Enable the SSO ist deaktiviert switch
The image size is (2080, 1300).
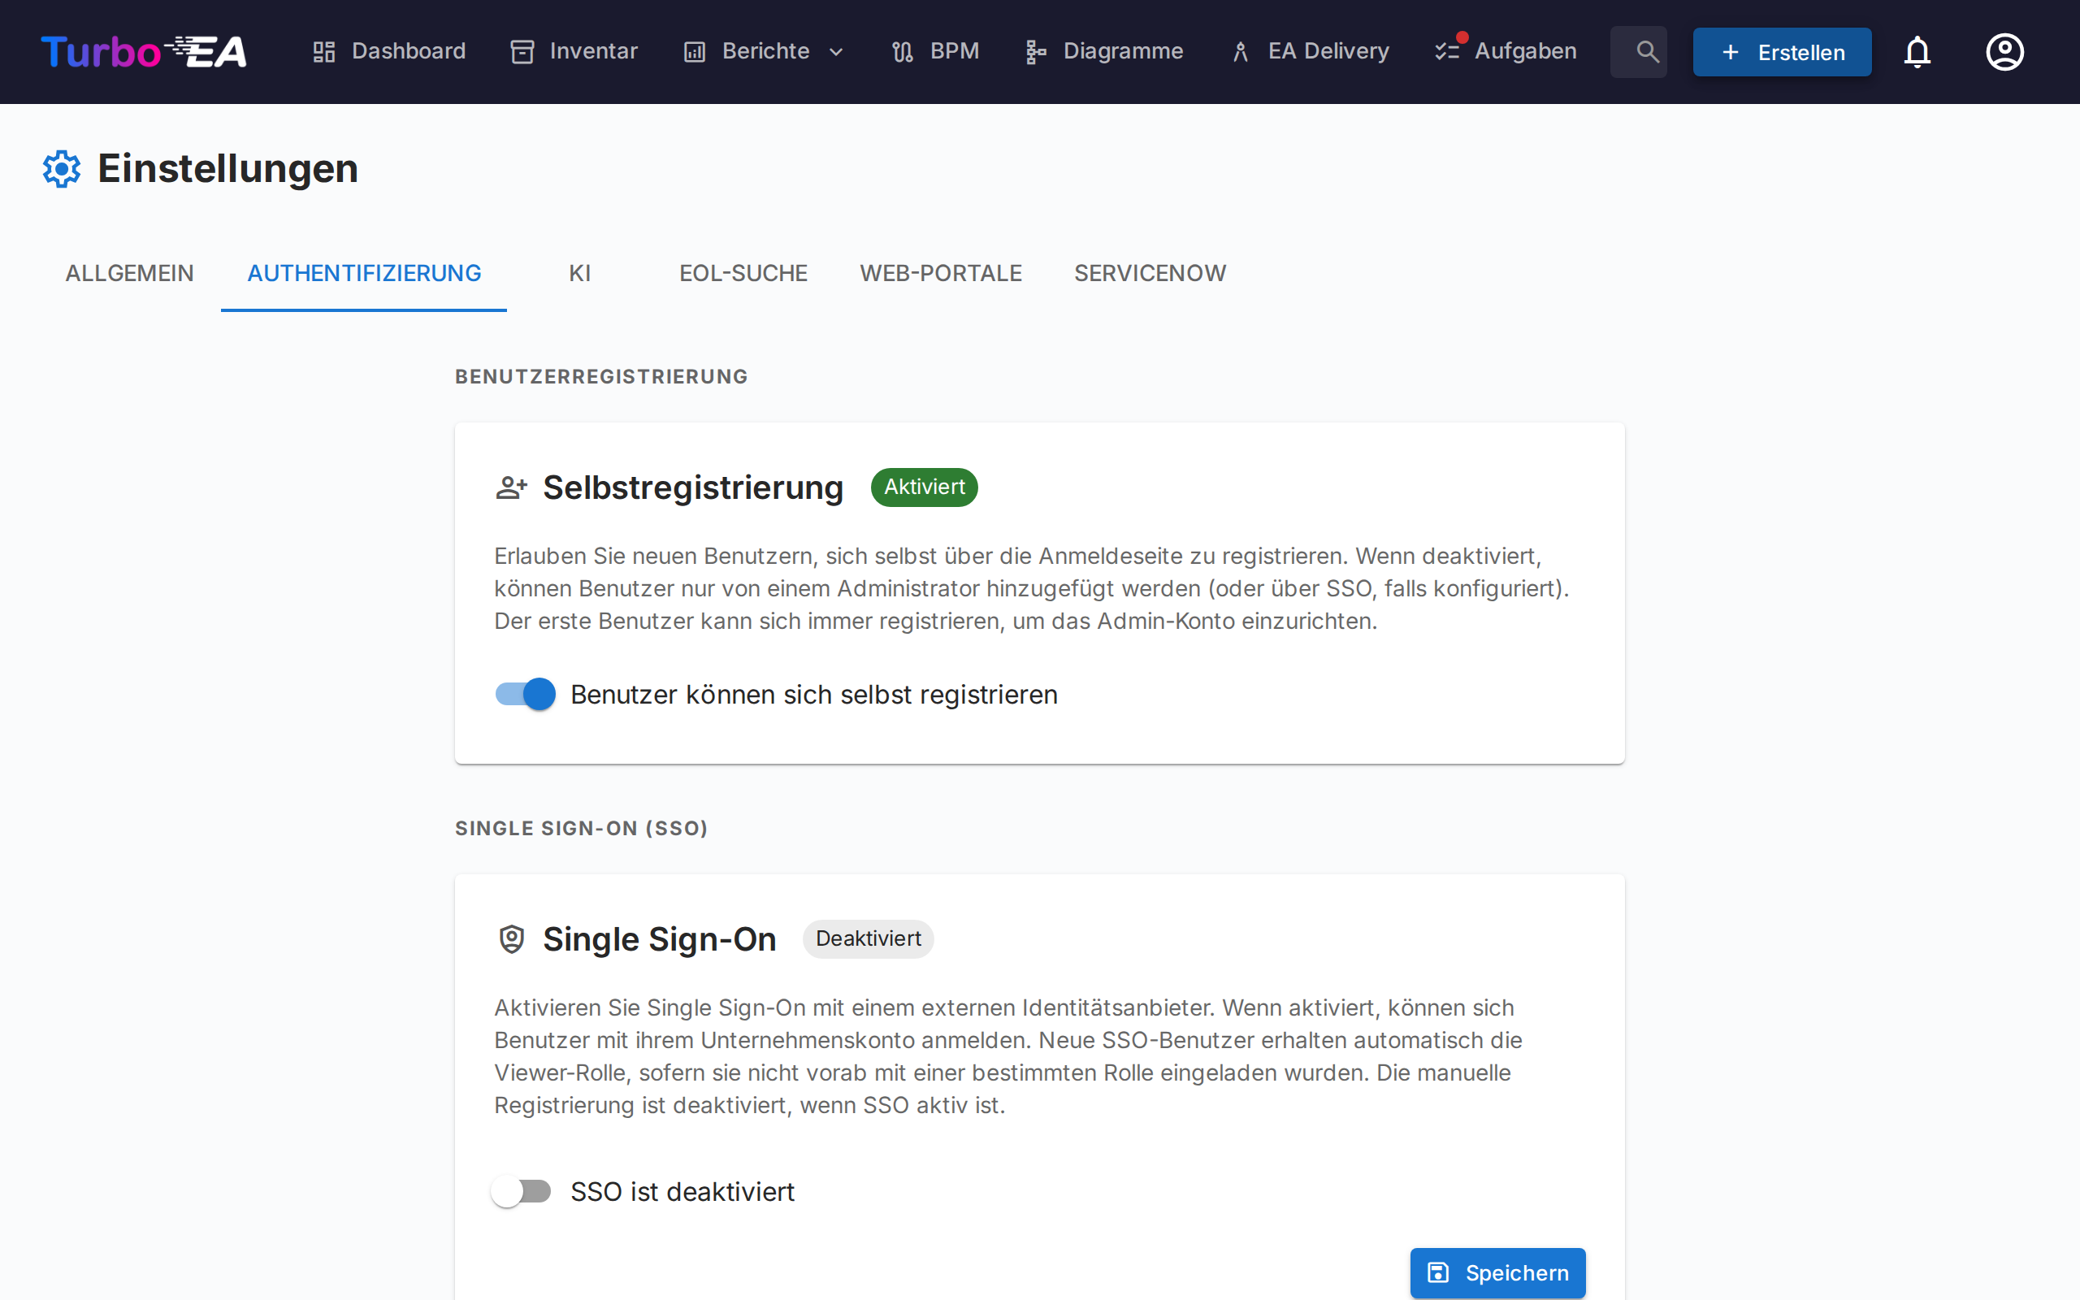[522, 1191]
